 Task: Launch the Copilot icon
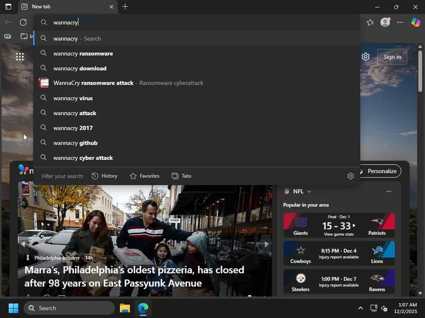pos(415,22)
